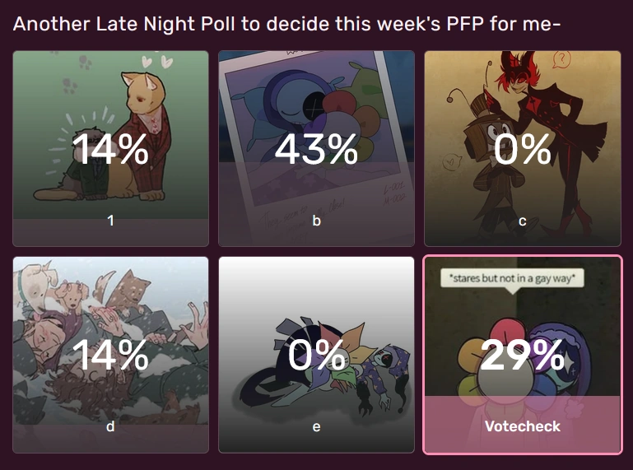Viewport: 633px width, 470px height.
Task: Click the question mark bubble in option c
Action: click(x=562, y=59)
